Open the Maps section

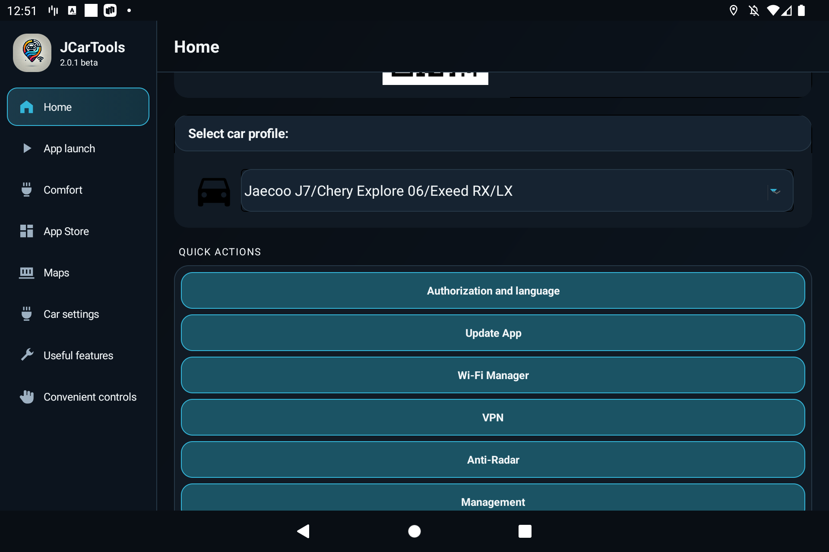pos(78,273)
